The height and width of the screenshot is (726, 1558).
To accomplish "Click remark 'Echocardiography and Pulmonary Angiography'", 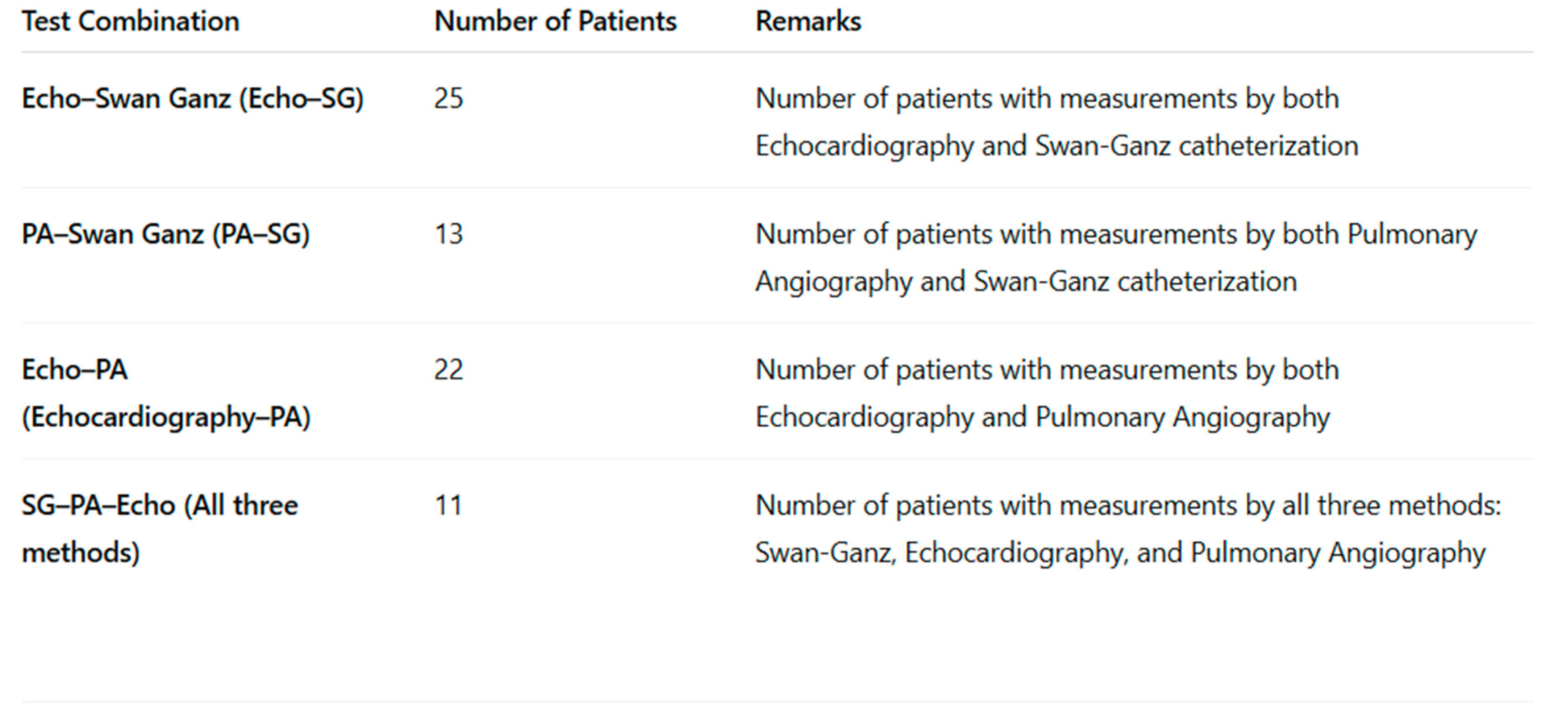I will [x=1042, y=417].
